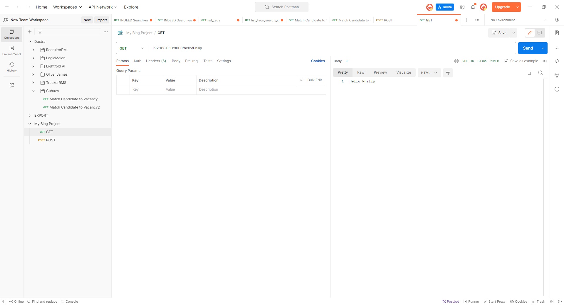The width and height of the screenshot is (564, 305).
Task: Expand the EXPORT collection
Action: 30,116
